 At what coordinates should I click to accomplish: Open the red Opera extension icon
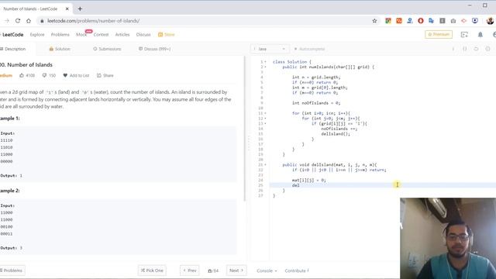420,21
